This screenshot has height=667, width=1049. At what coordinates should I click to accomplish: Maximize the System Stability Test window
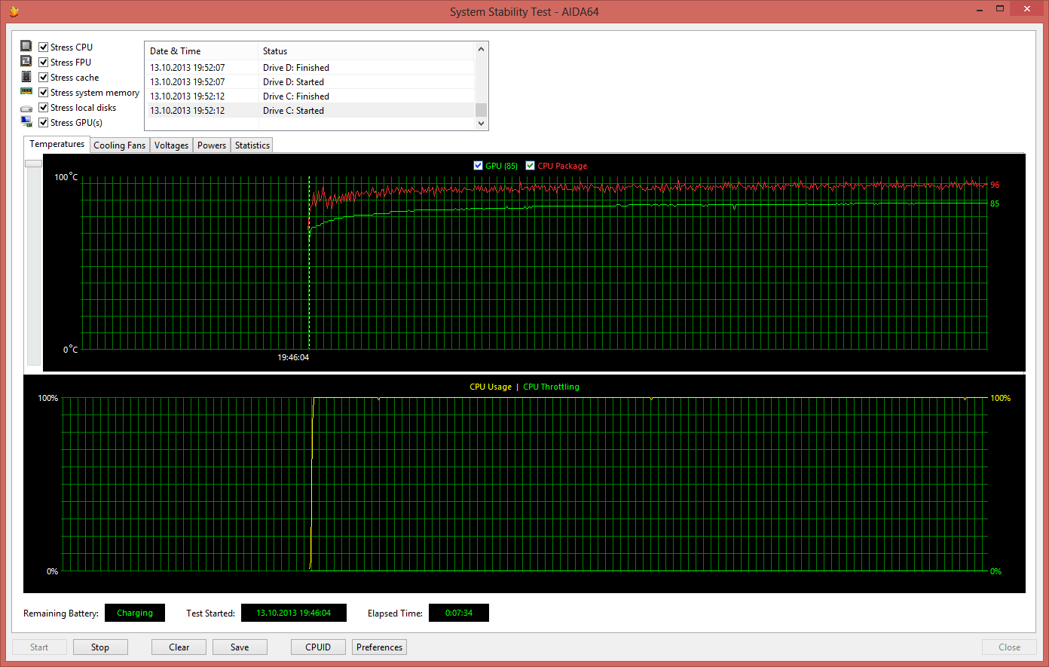pos(1000,9)
